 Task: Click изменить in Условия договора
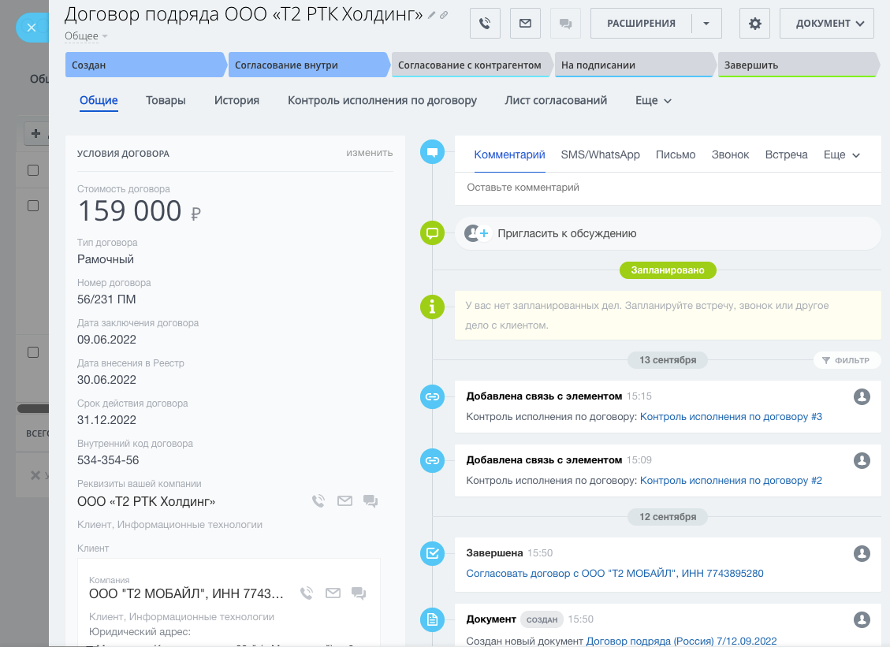(x=370, y=153)
